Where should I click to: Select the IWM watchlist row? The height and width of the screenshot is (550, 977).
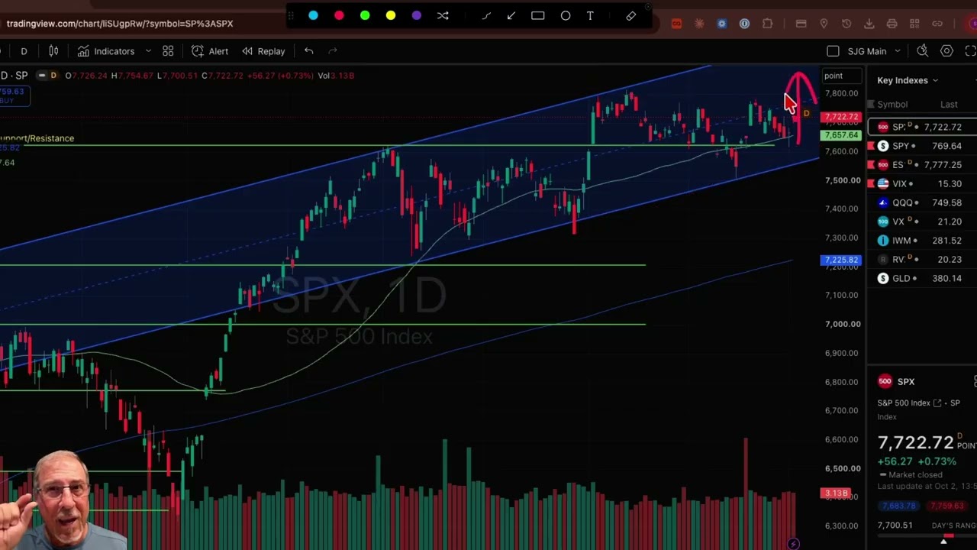(x=922, y=241)
